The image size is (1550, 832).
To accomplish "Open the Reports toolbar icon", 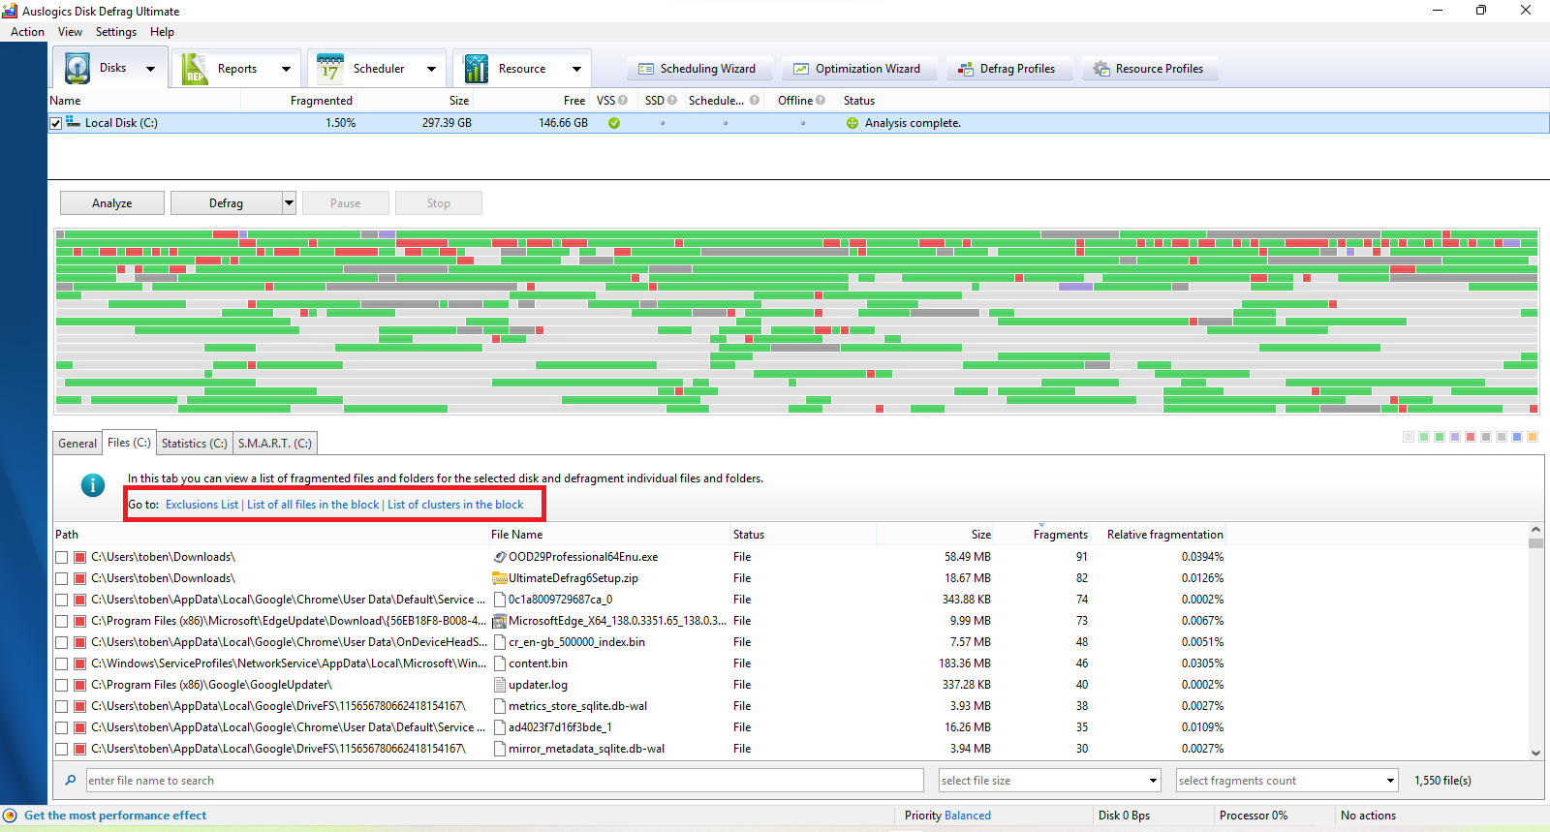I will pos(196,69).
